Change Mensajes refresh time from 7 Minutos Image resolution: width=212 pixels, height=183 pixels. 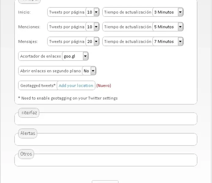click(168, 41)
